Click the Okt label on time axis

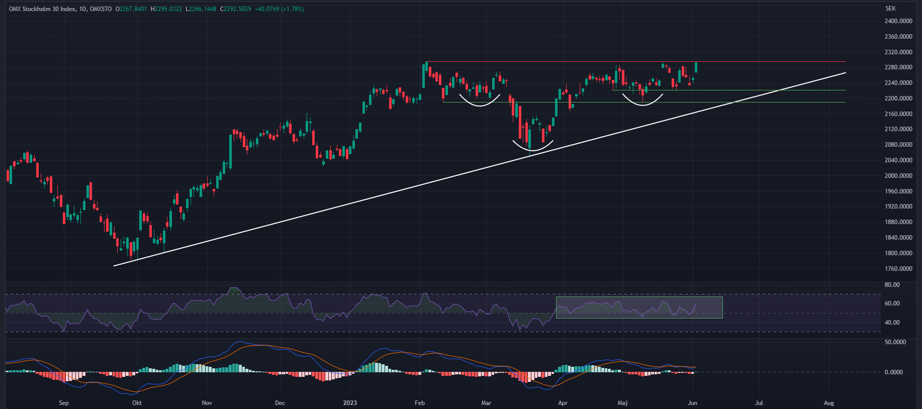[x=137, y=403]
